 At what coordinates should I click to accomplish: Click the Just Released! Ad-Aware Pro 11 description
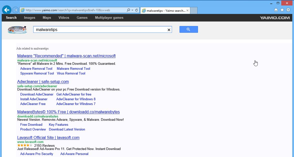pos(69,149)
